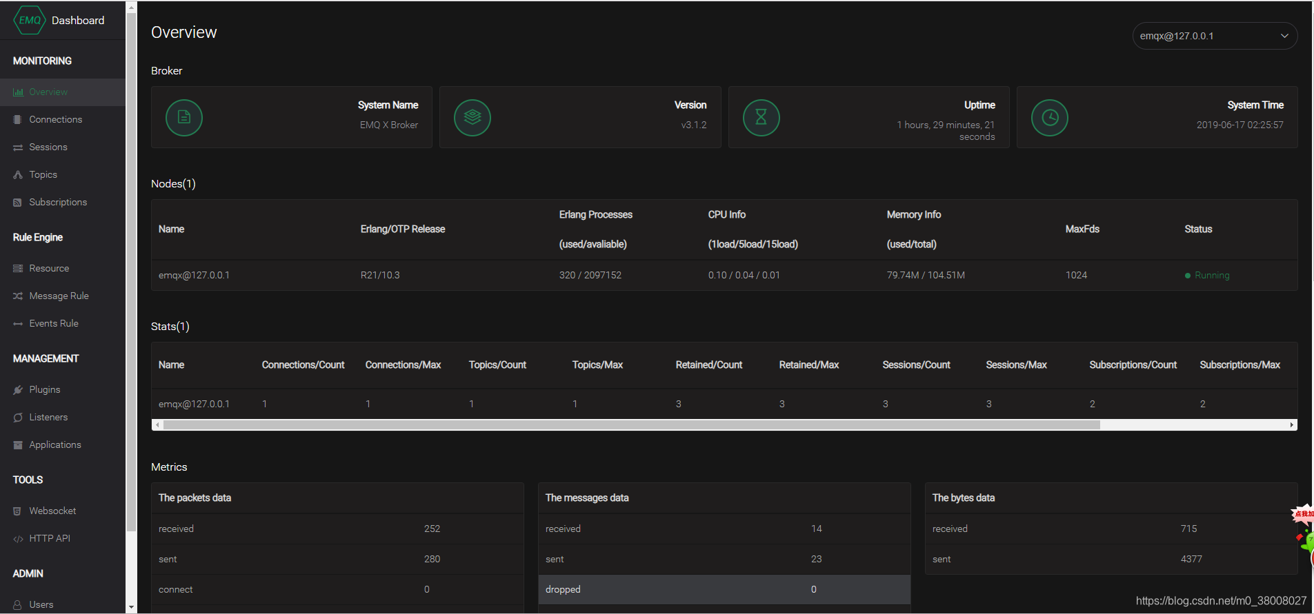Open the Overview menu item
Viewport: 1314px width, 614px height.
[63, 92]
